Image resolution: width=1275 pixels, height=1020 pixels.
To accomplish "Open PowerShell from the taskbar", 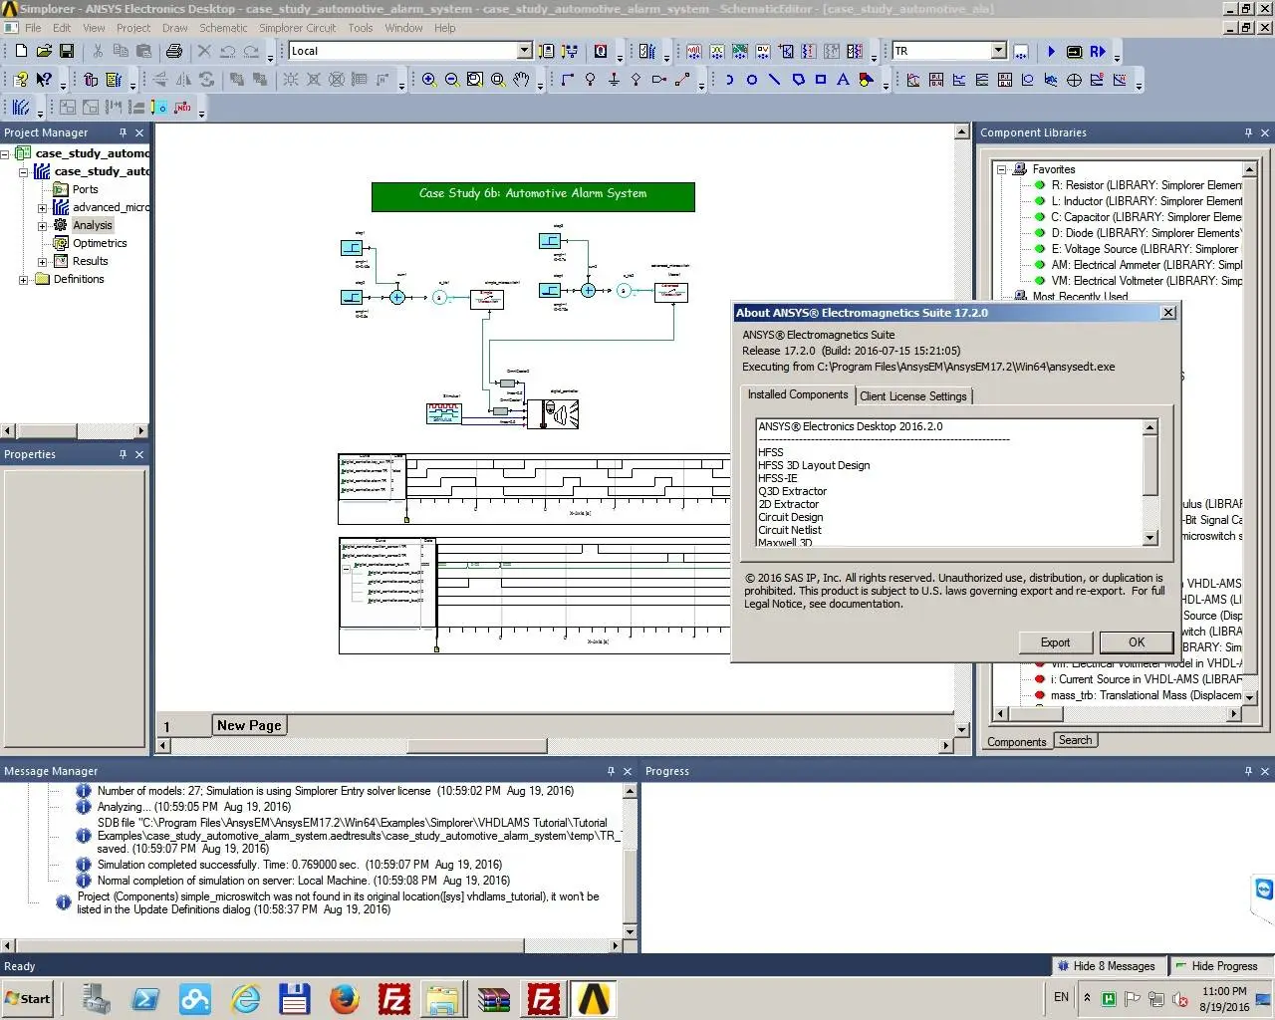I will 145,998.
